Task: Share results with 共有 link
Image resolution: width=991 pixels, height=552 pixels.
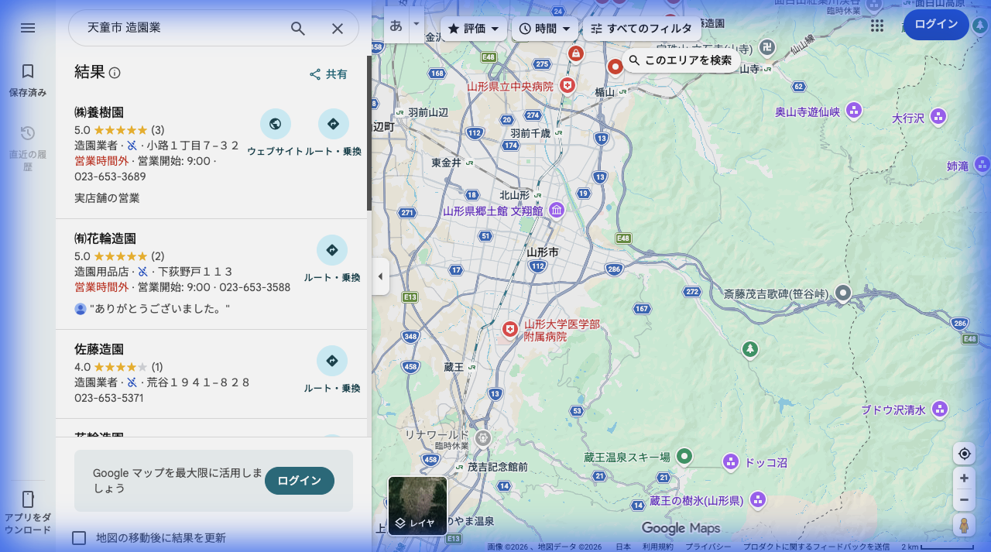Action: (328, 74)
